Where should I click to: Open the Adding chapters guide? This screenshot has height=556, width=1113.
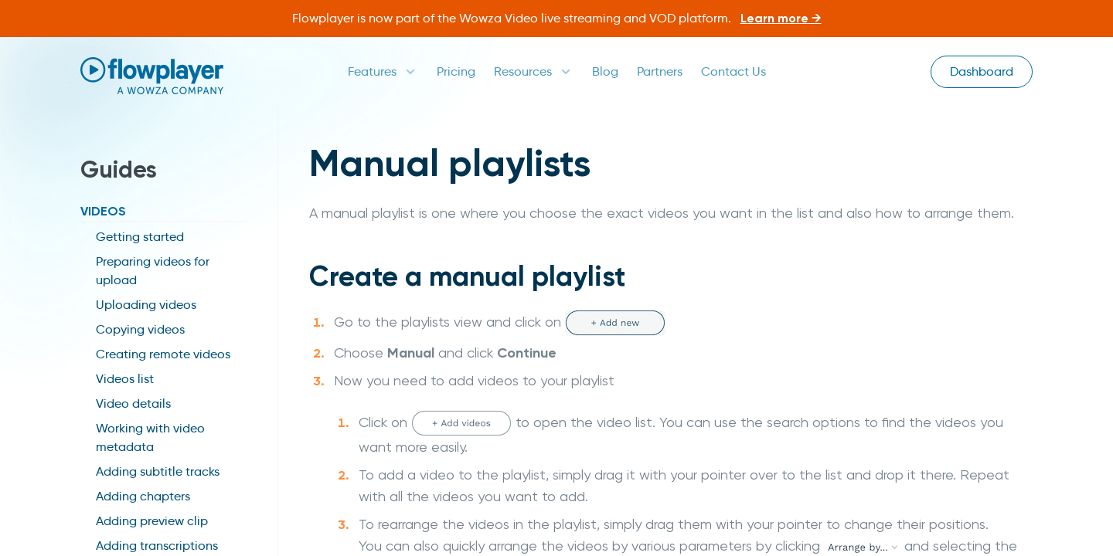[143, 497]
